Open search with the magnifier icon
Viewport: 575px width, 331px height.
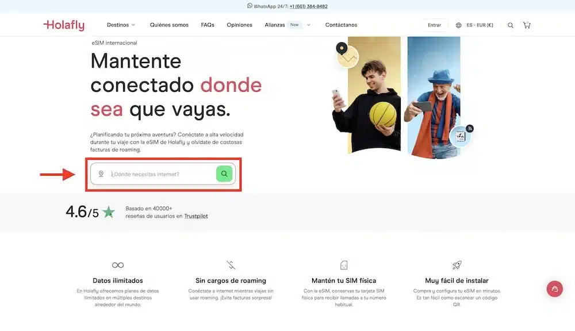click(x=510, y=25)
